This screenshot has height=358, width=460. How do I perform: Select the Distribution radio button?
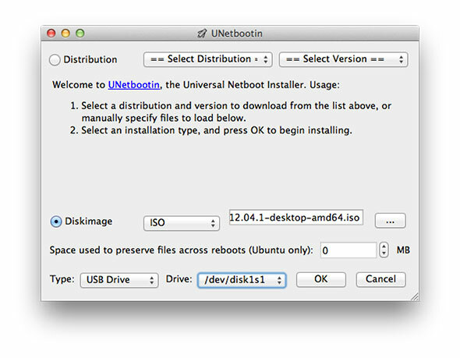tap(55, 59)
